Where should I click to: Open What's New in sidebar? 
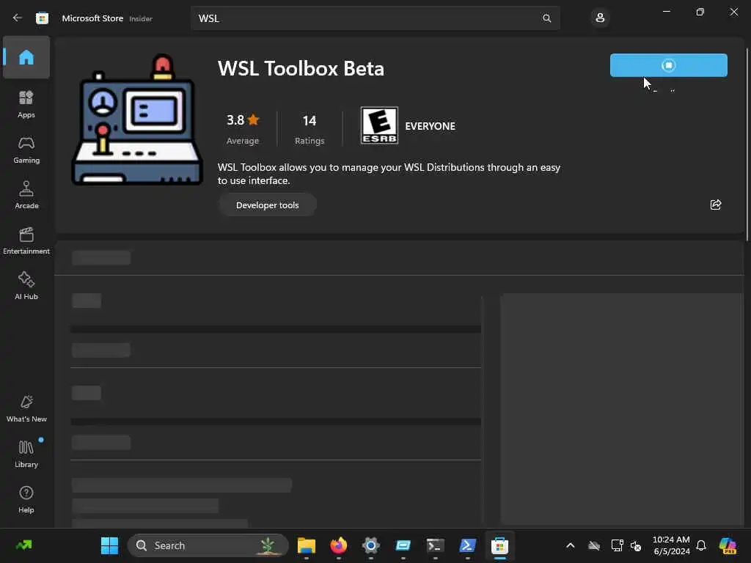26,408
